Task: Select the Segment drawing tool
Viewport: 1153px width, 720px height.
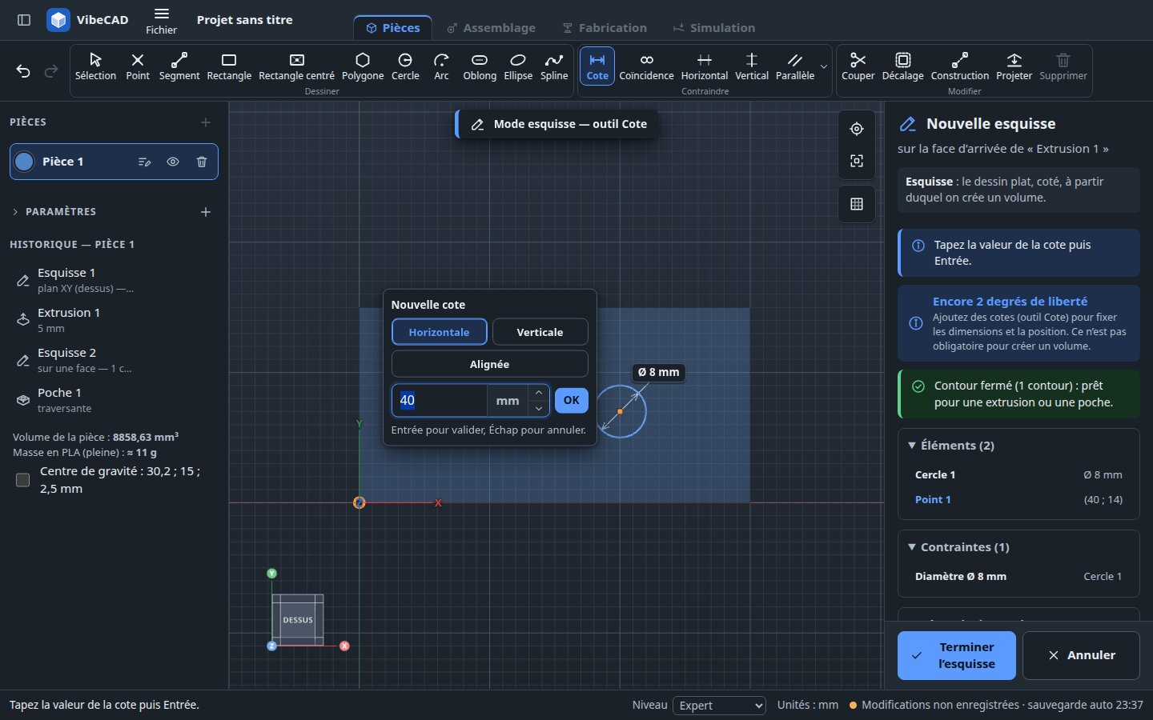Action: point(179,67)
